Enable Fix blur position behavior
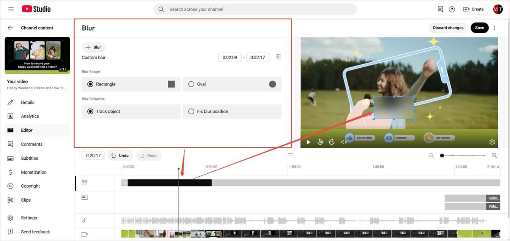Screen dimensions: 510x241 click(x=191, y=111)
